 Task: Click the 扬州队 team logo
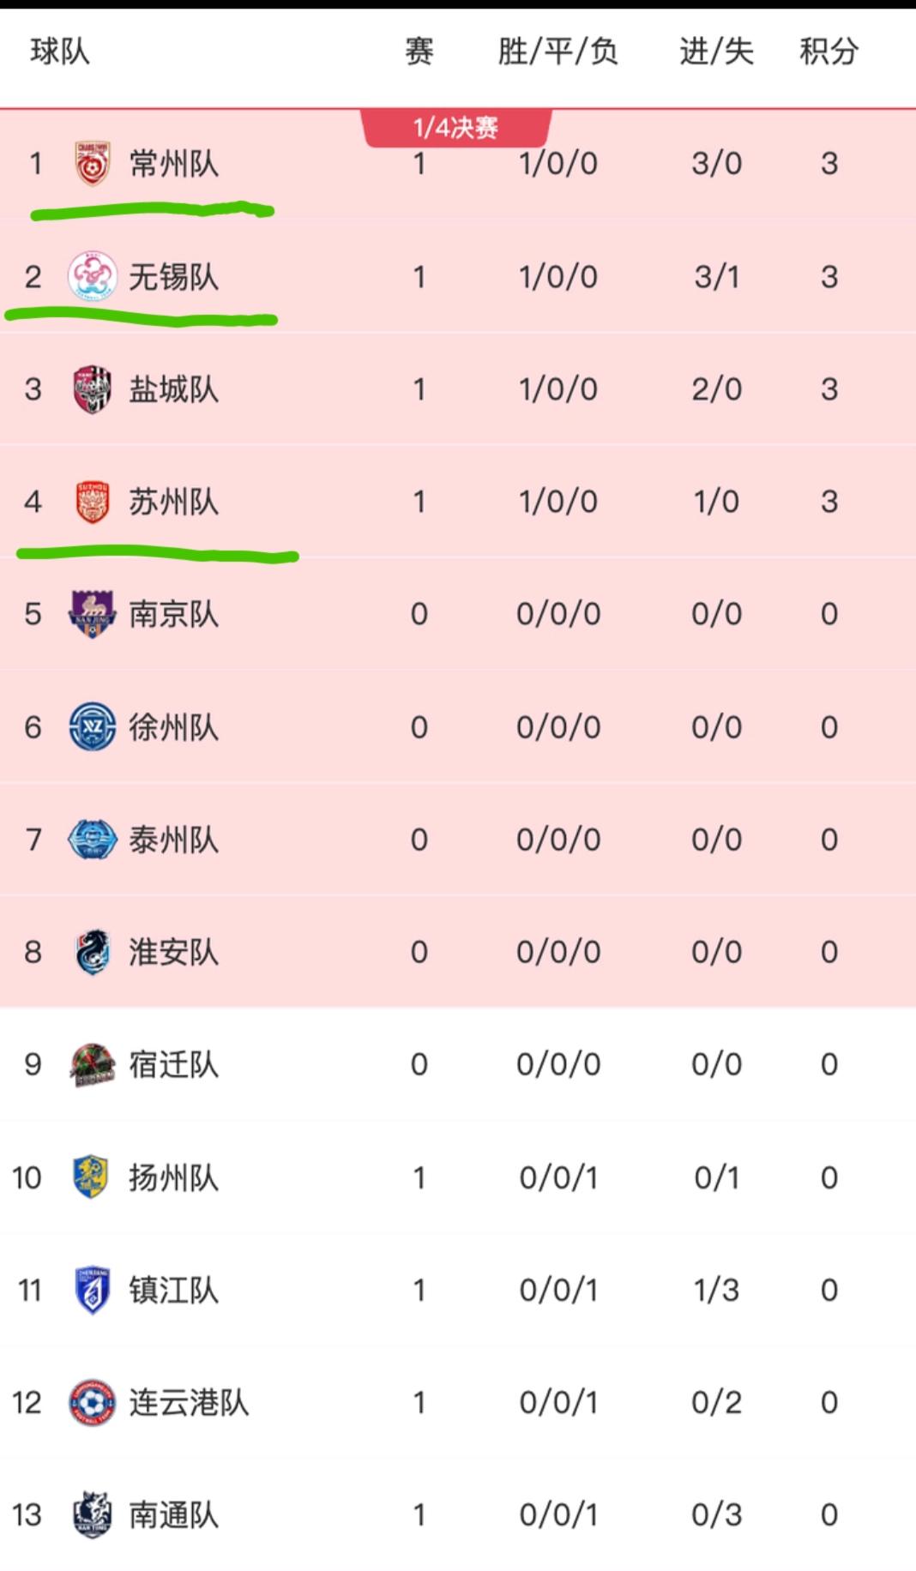(x=88, y=1177)
